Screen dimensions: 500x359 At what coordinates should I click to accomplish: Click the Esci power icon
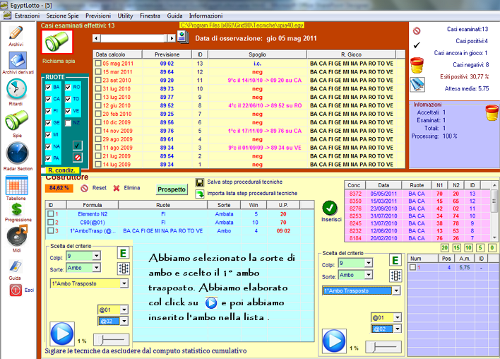pos(16,290)
